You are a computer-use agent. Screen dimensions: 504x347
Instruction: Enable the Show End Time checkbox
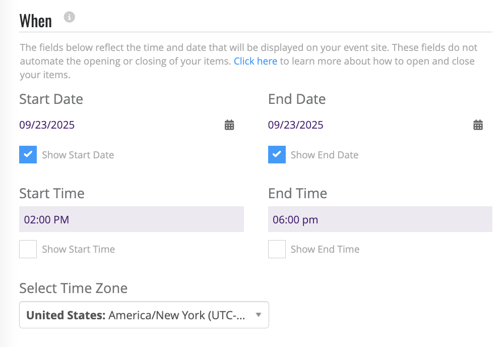coord(277,249)
